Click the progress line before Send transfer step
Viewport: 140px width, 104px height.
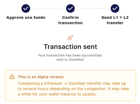(93, 8)
